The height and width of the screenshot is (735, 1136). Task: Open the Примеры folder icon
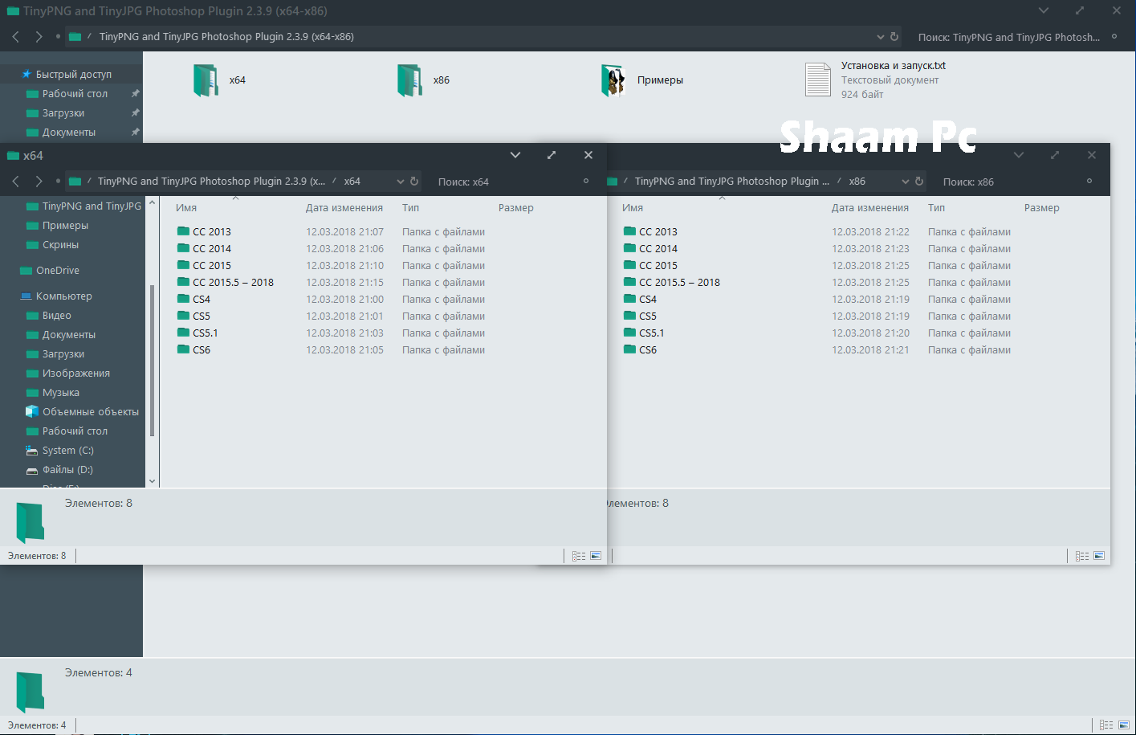pos(613,80)
